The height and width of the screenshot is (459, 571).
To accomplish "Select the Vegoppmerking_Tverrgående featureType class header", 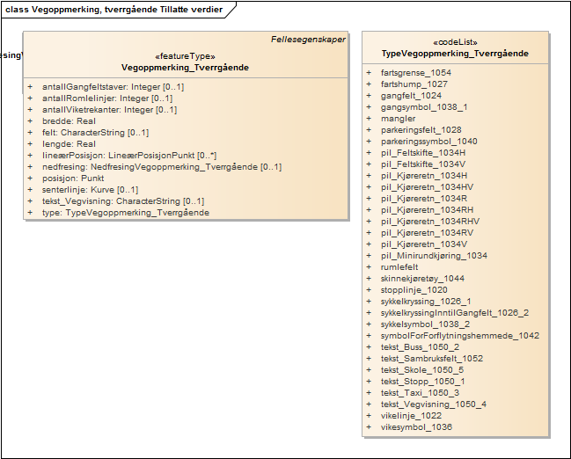I will pos(185,67).
